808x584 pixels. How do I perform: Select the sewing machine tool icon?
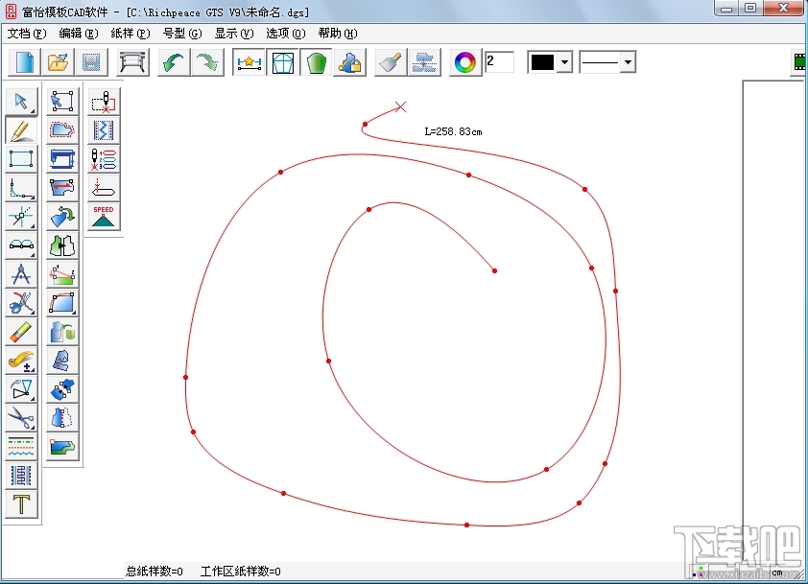pyautogui.click(x=62, y=158)
